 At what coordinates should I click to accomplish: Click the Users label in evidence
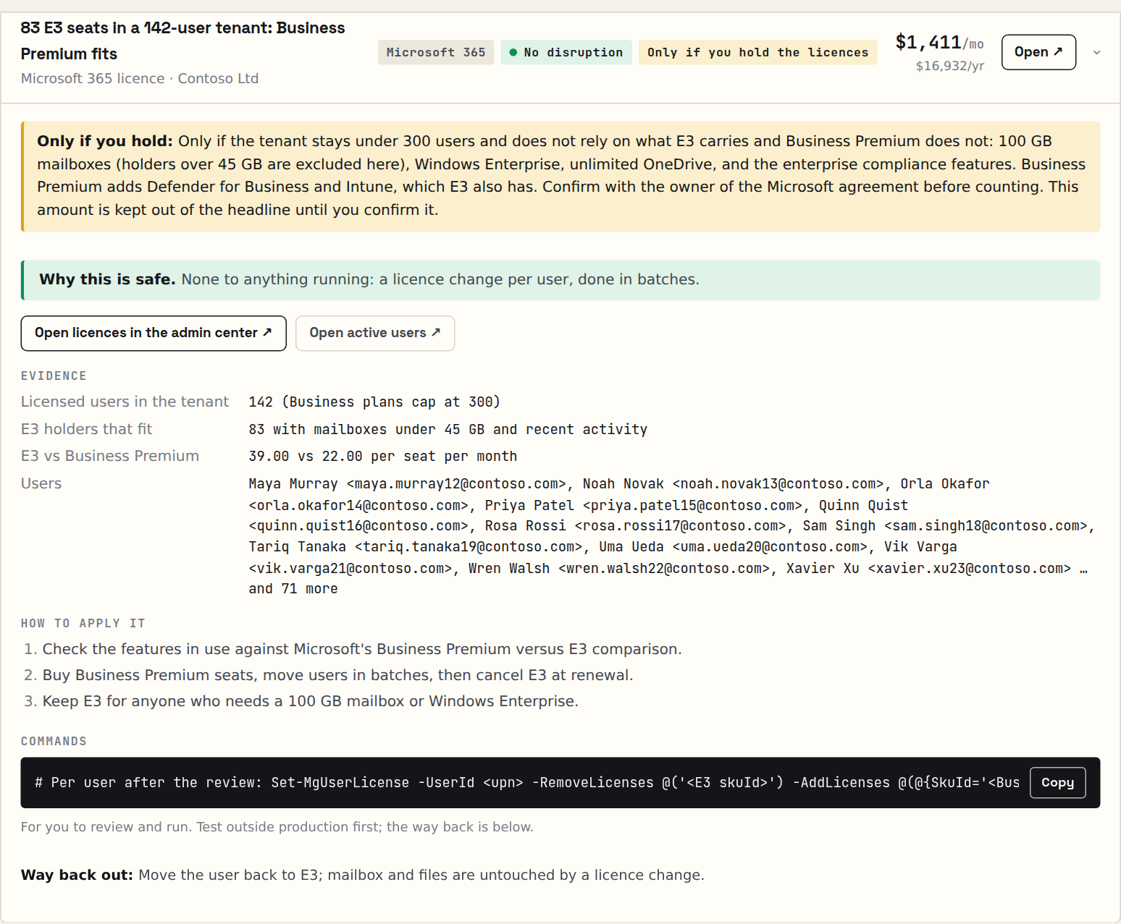(41, 483)
